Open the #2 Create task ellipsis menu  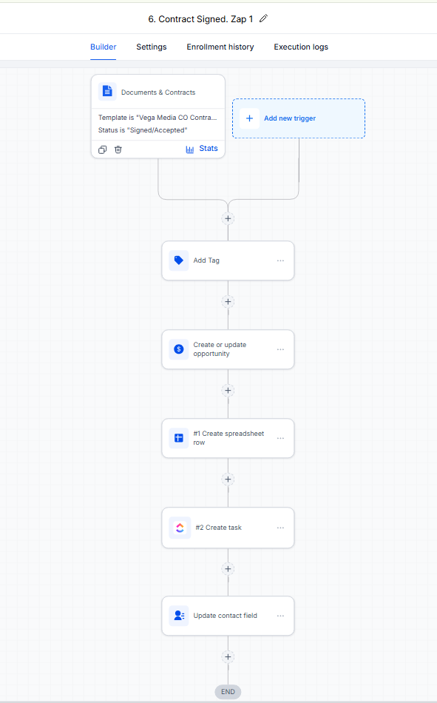click(280, 528)
